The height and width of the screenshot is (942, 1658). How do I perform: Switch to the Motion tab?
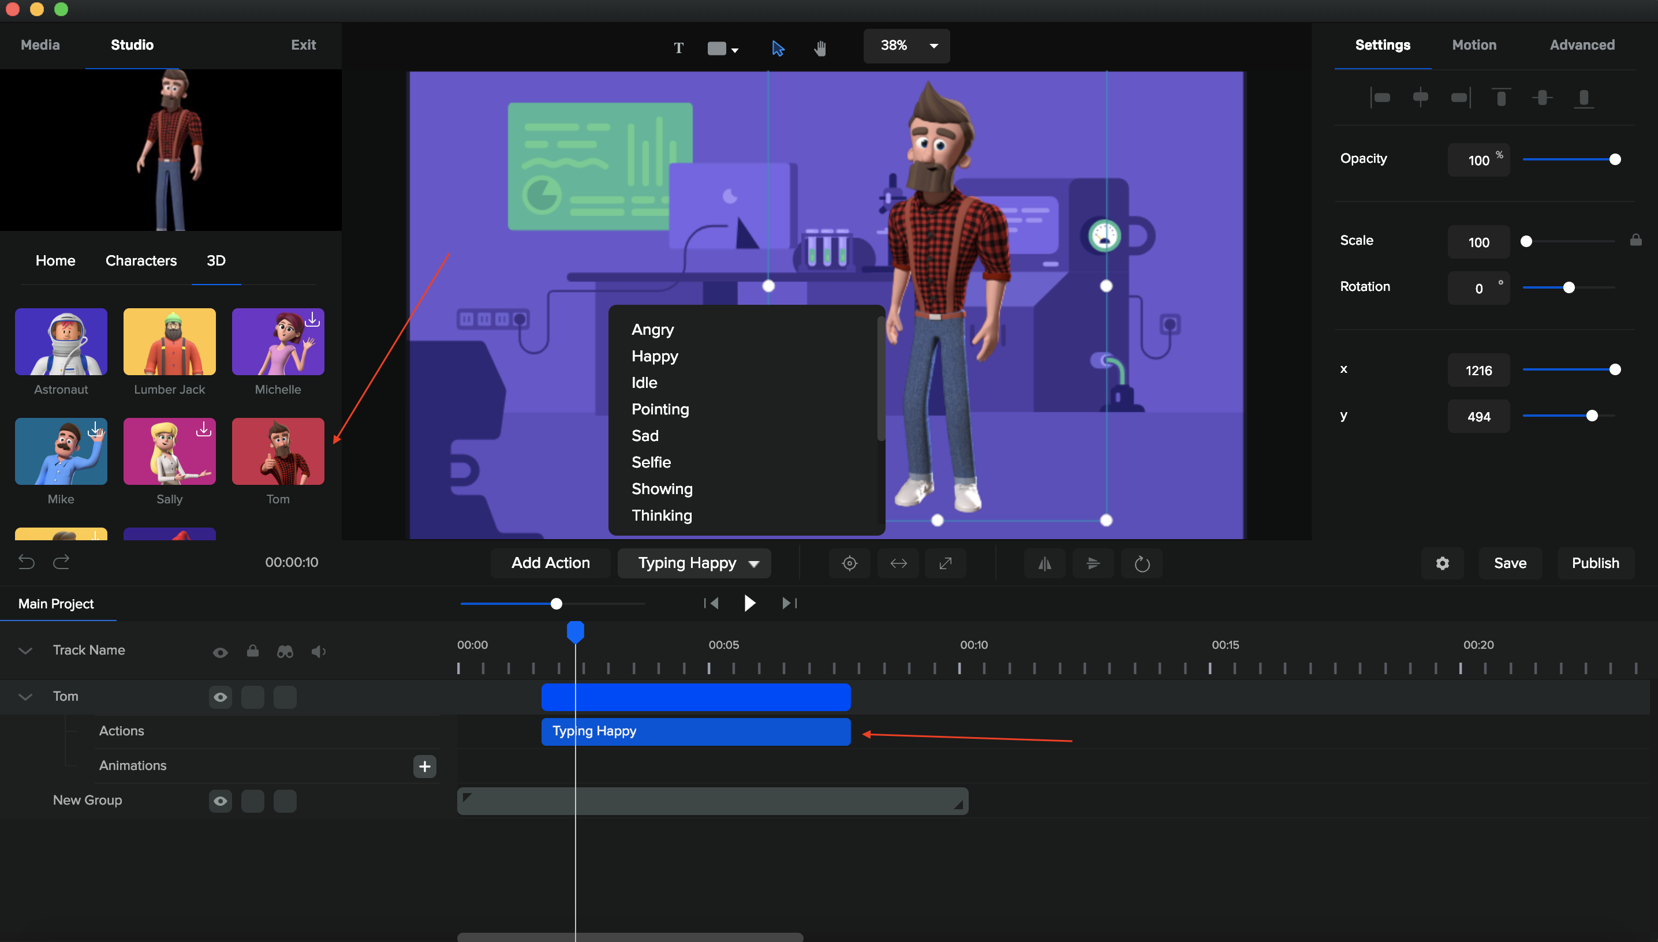coord(1474,44)
